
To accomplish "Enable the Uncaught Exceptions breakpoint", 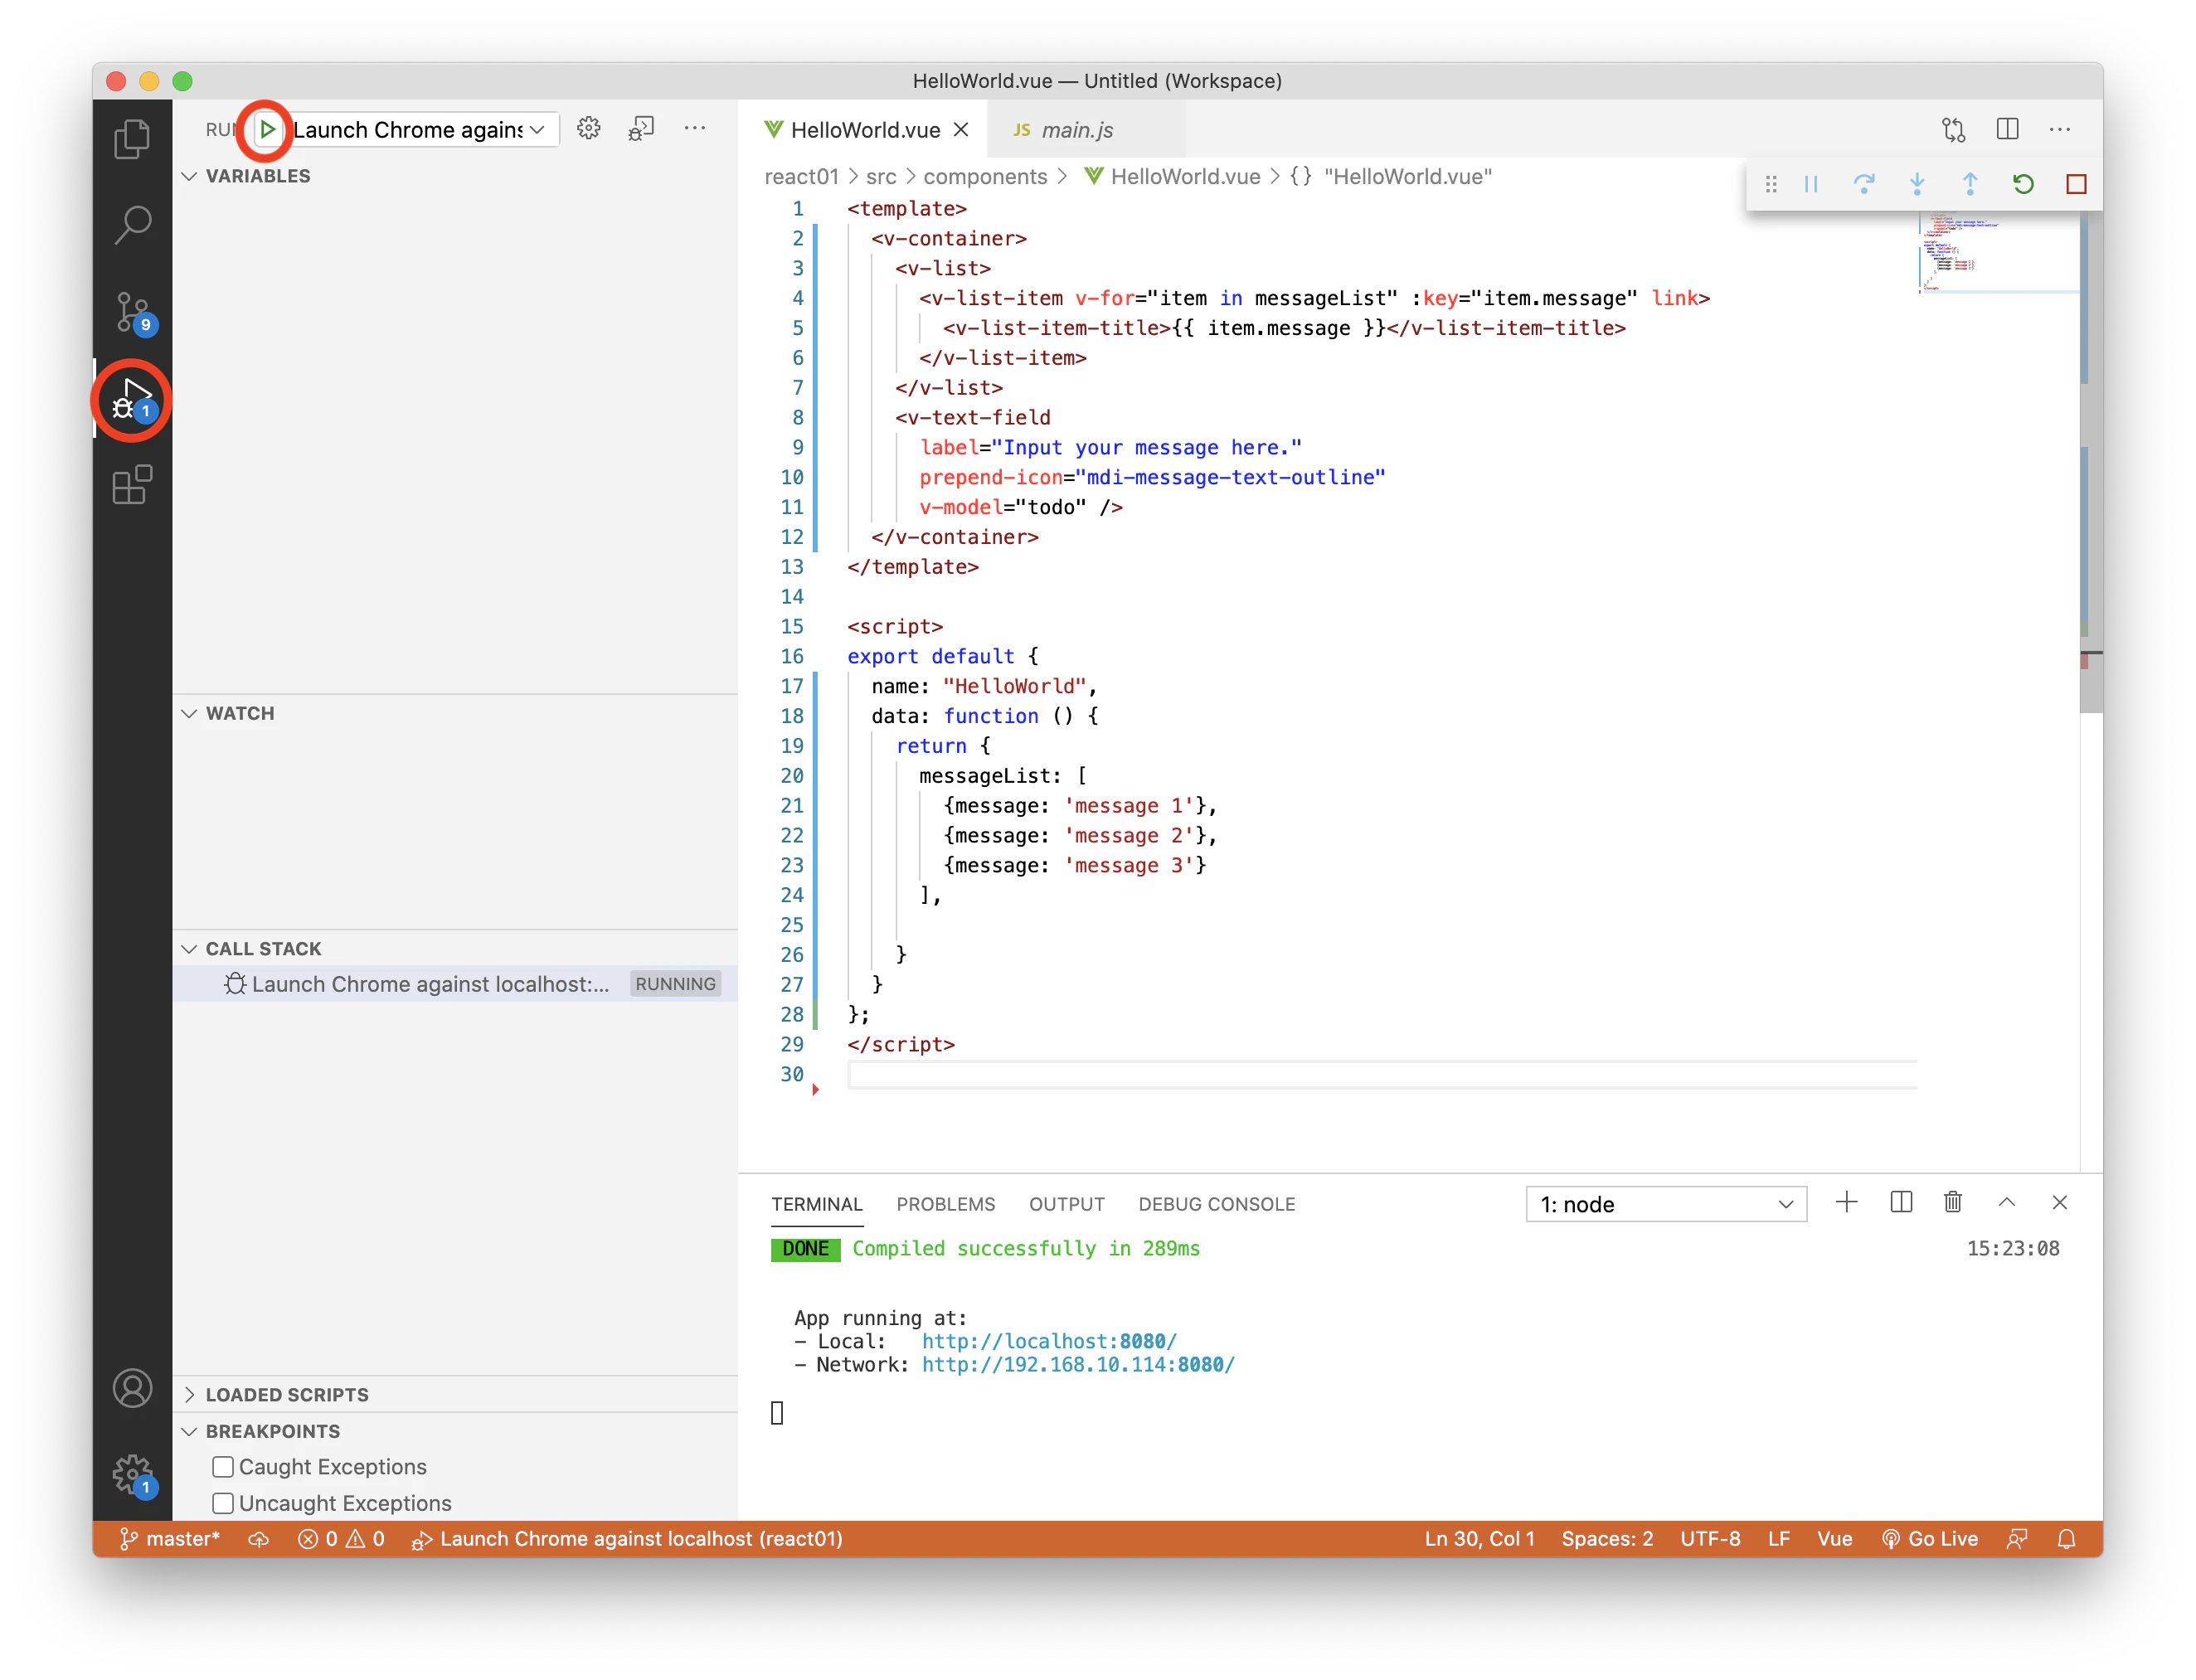I will [223, 1502].
